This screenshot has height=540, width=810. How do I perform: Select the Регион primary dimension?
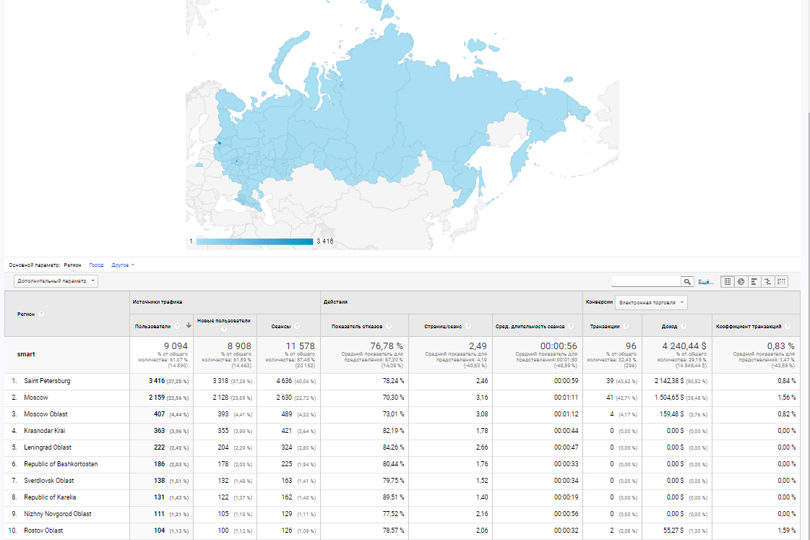(72, 265)
